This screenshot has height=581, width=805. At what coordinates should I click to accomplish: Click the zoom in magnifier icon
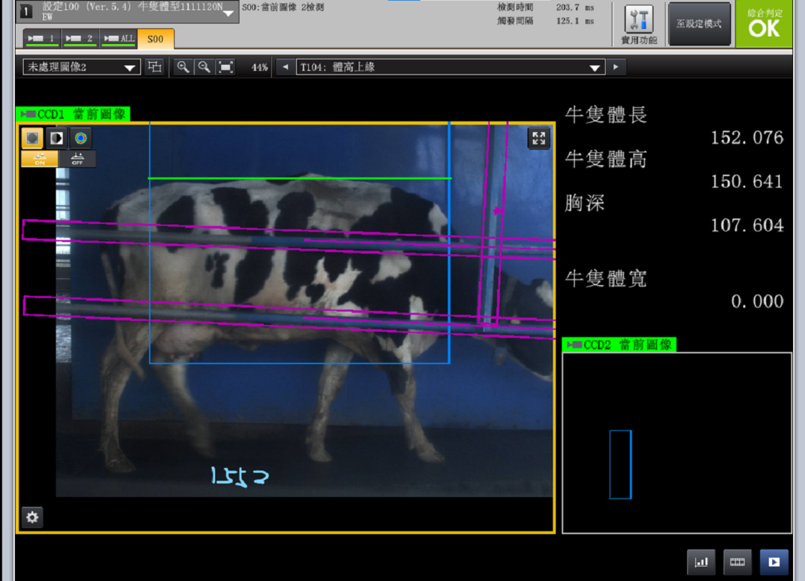[183, 67]
